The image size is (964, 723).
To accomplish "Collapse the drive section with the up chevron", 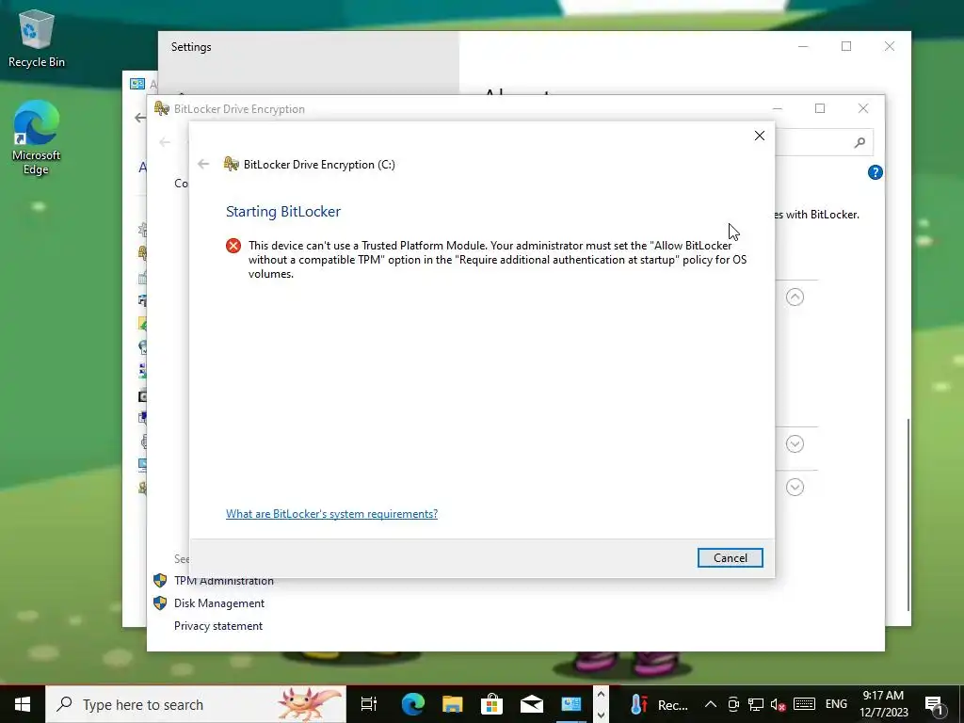I will [x=795, y=297].
